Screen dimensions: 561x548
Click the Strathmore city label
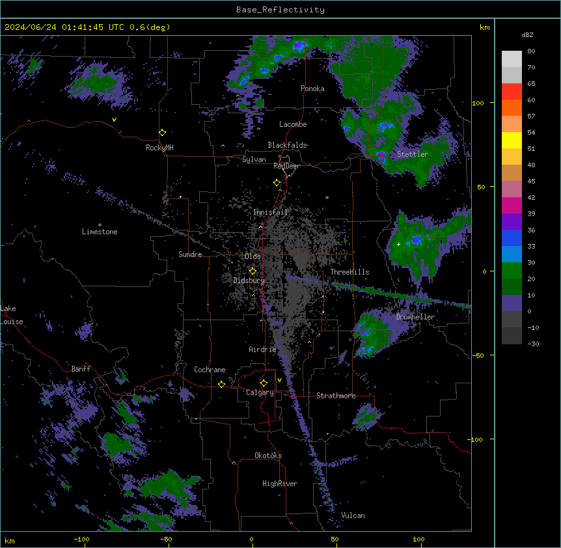[x=336, y=396]
